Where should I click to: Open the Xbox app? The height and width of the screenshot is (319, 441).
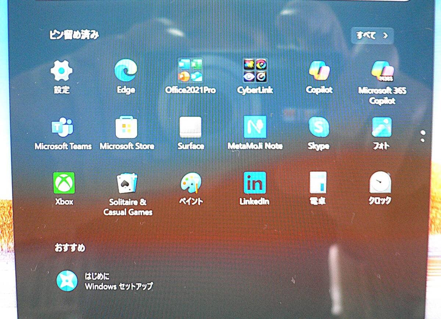[64, 184]
